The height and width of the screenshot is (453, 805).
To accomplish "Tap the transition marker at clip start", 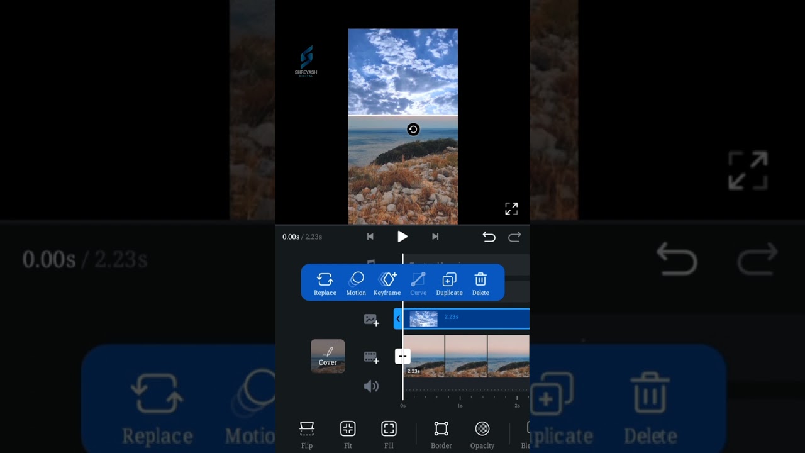I will (x=402, y=357).
